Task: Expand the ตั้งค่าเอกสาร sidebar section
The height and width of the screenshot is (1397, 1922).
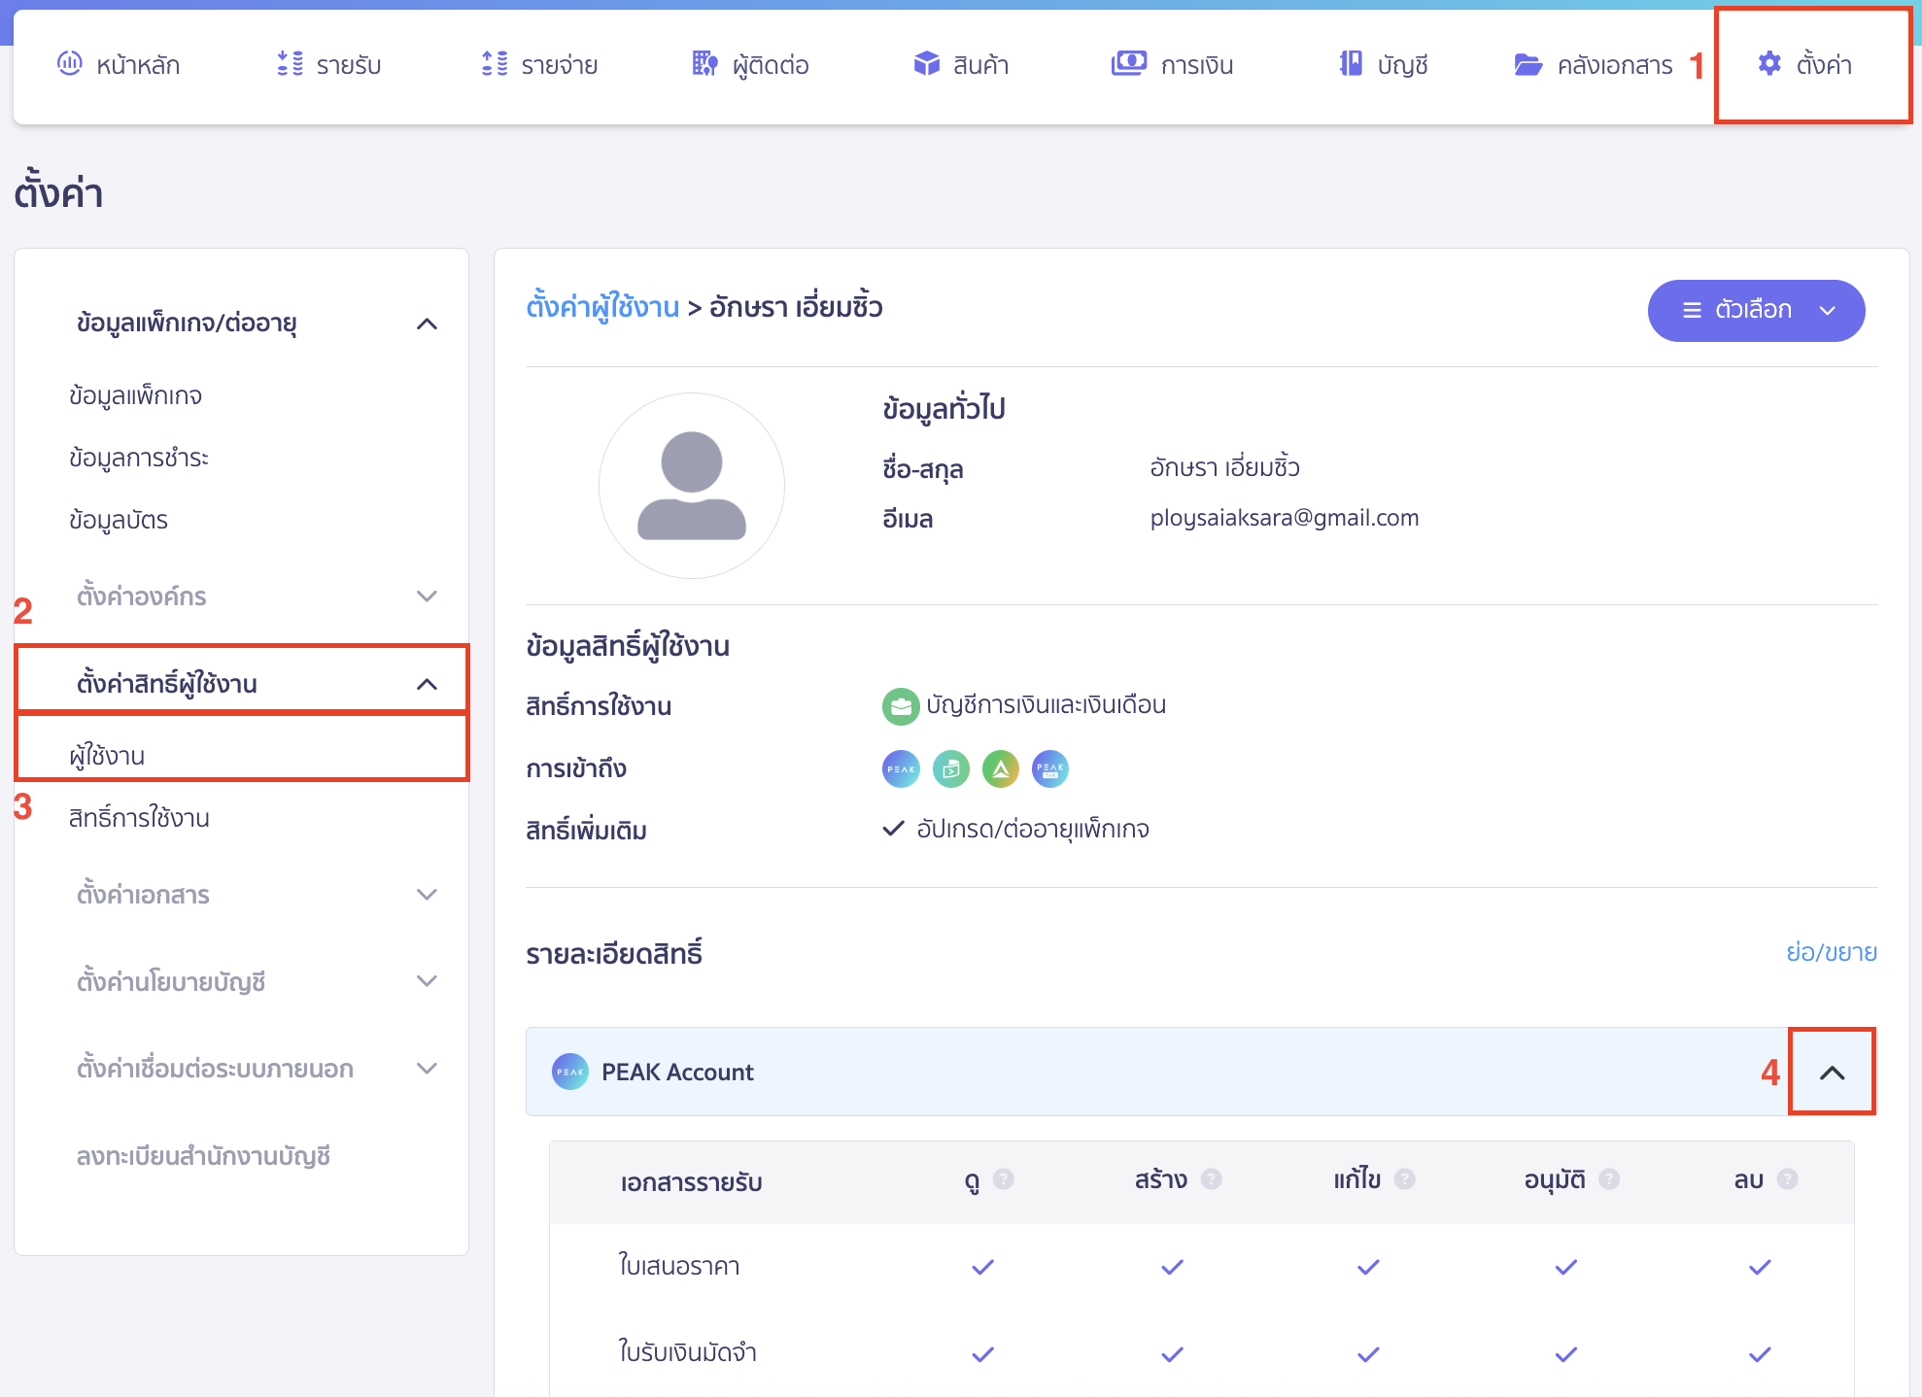Action: 427,895
